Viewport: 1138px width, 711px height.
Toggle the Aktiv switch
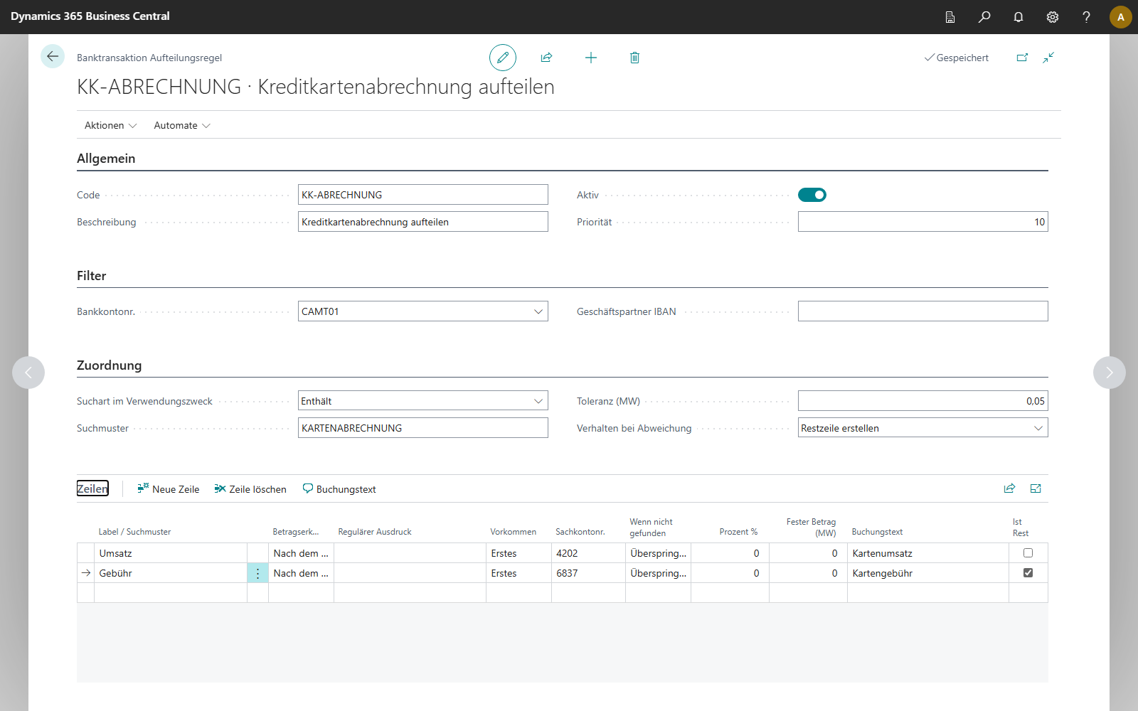(x=812, y=195)
